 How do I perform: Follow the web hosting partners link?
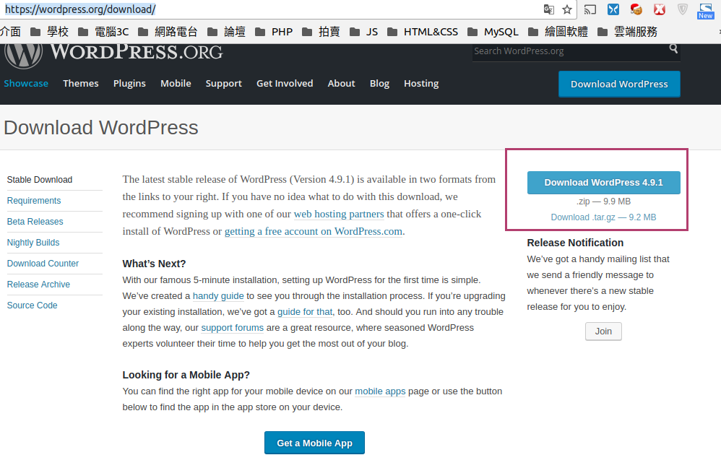pos(339,214)
